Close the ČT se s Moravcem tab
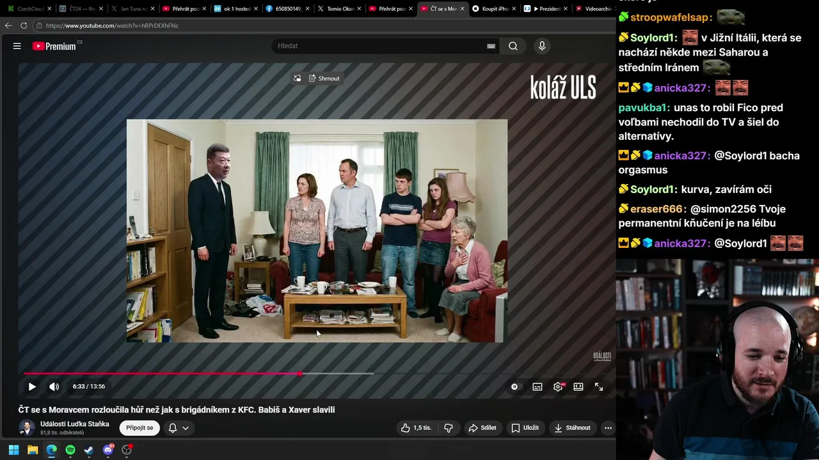819x460 pixels. [462, 9]
